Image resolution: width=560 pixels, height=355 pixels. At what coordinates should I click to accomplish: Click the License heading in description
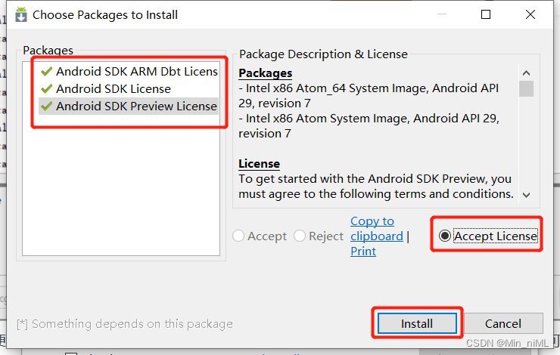259,164
